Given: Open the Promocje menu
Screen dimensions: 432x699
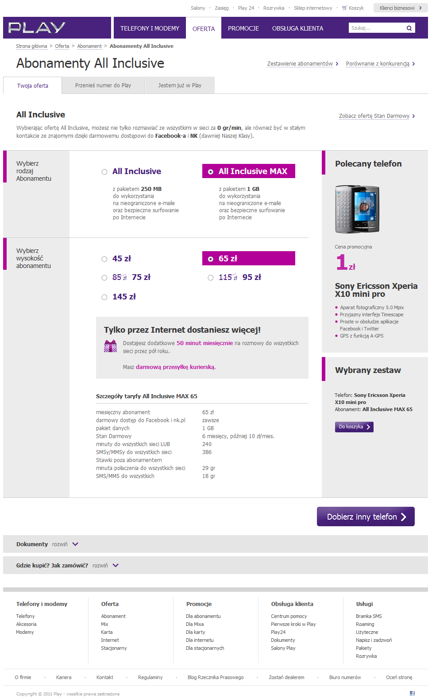Looking at the screenshot, I should click(243, 28).
